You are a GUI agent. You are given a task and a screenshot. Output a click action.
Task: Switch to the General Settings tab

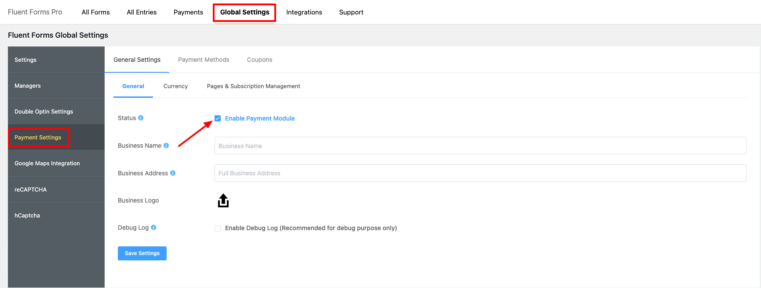[x=137, y=60]
